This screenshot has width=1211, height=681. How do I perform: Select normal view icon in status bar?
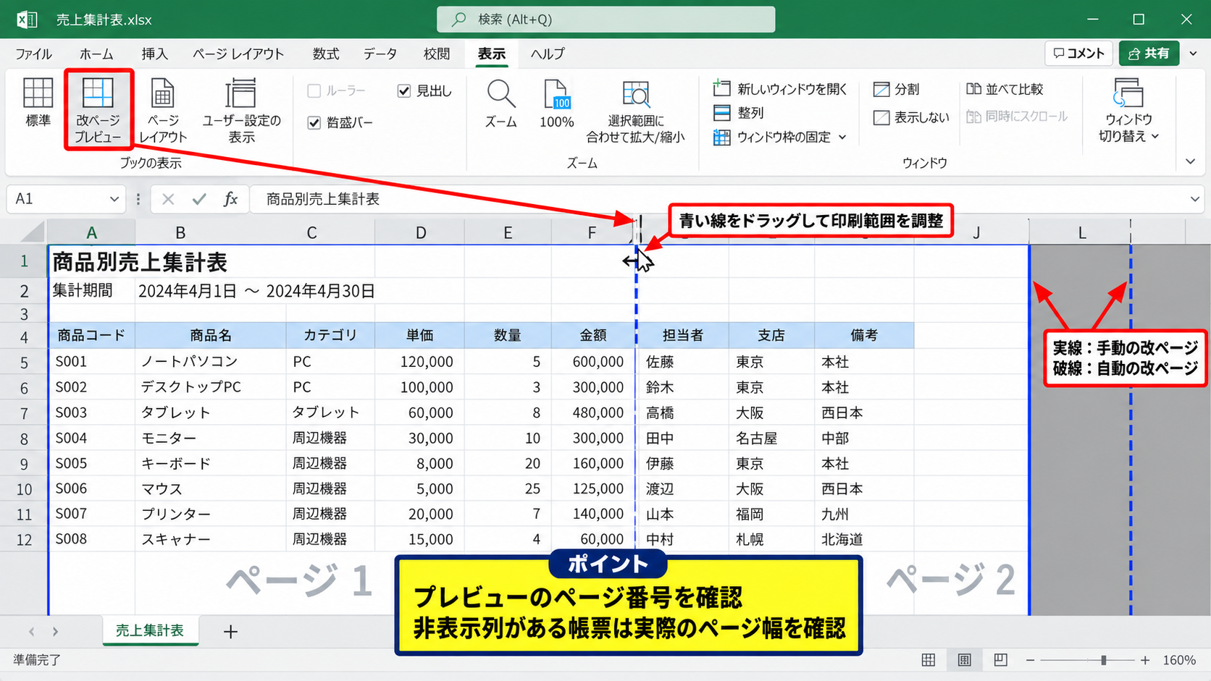[x=928, y=660]
